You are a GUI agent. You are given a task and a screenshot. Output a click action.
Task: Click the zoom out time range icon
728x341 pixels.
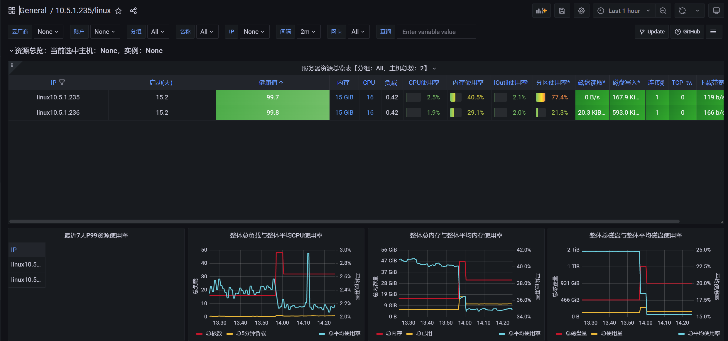(x=663, y=11)
